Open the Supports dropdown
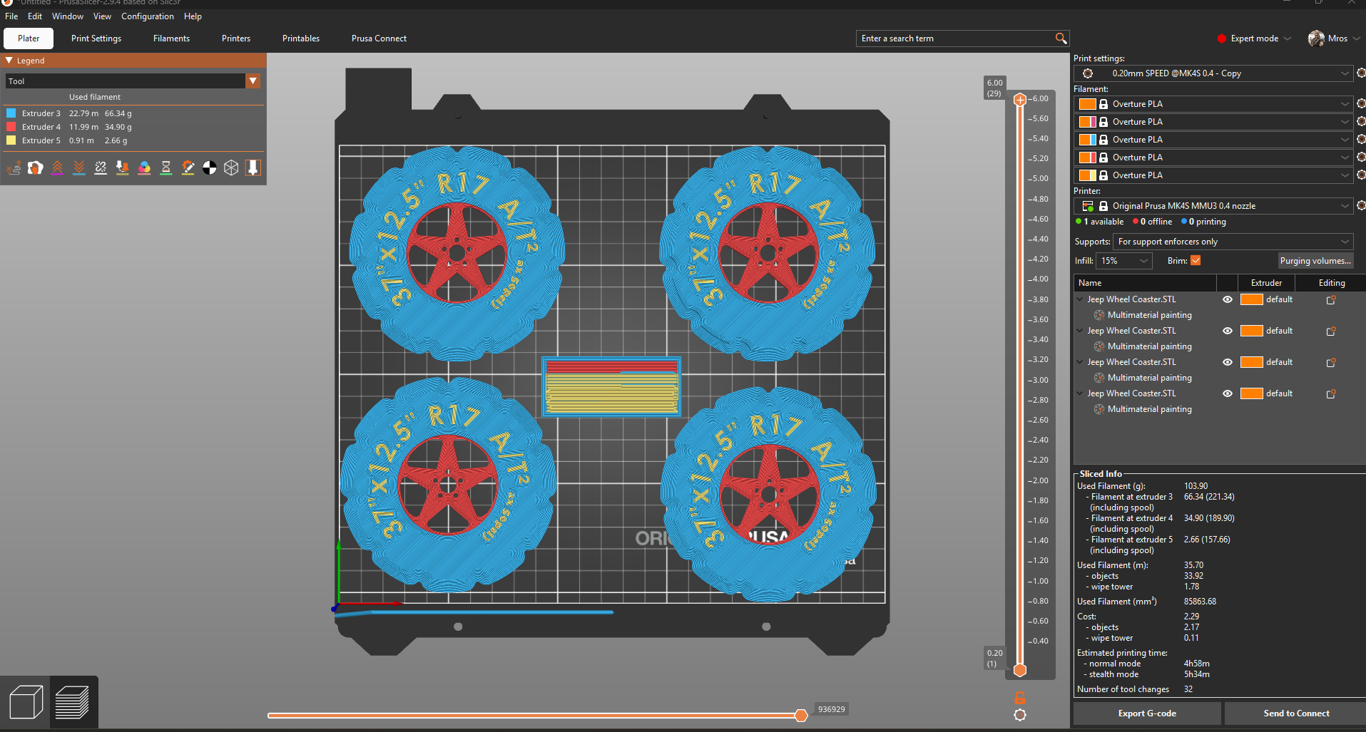Screen dimensions: 1366x732 pyautogui.click(x=1233, y=242)
